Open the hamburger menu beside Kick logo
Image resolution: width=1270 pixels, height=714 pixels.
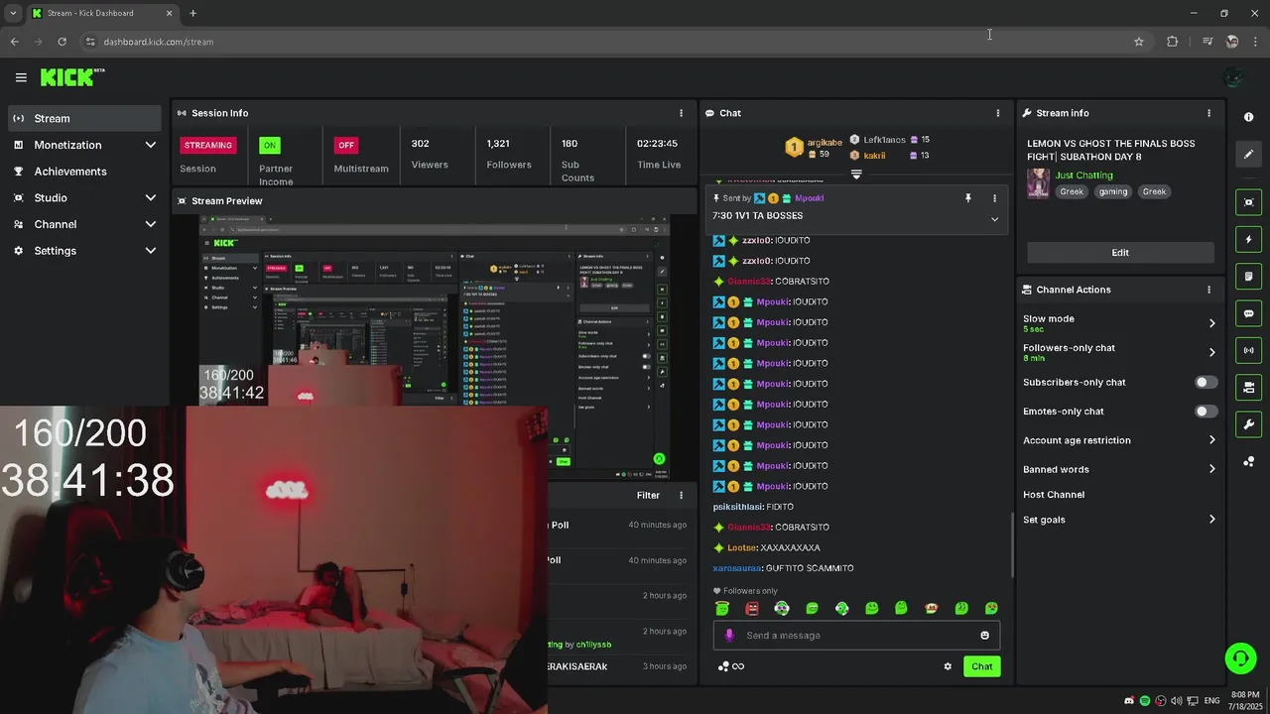point(21,77)
